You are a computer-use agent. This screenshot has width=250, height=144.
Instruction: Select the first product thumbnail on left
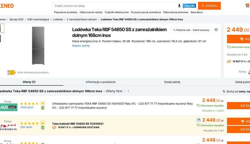[2, 28]
